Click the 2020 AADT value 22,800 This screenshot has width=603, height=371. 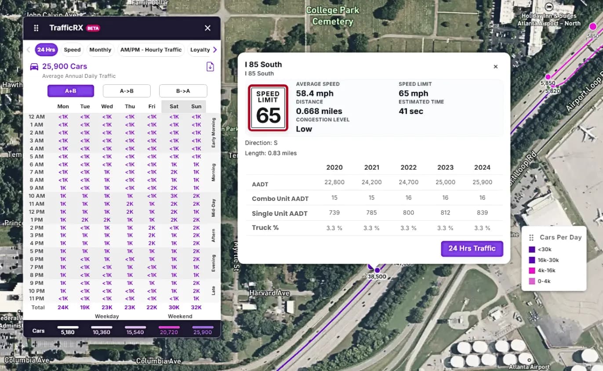tap(334, 182)
